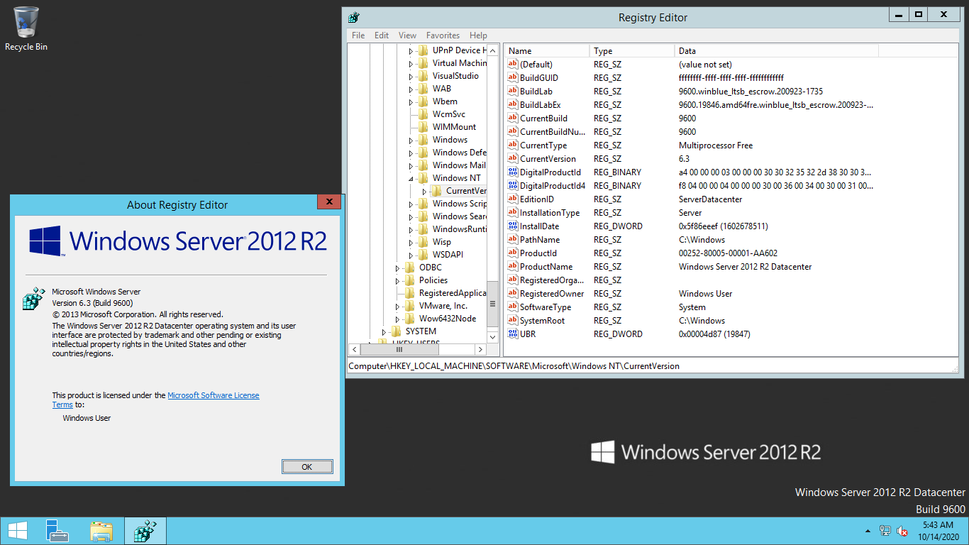Select the InstallationType value name
Screen dimensions: 969x545
coord(550,212)
